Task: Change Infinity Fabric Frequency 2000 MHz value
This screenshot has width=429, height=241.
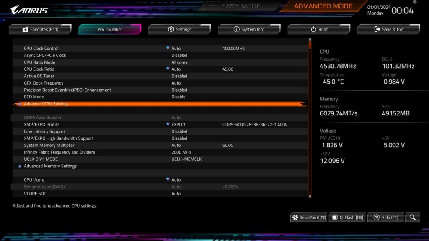Action: [x=181, y=152]
